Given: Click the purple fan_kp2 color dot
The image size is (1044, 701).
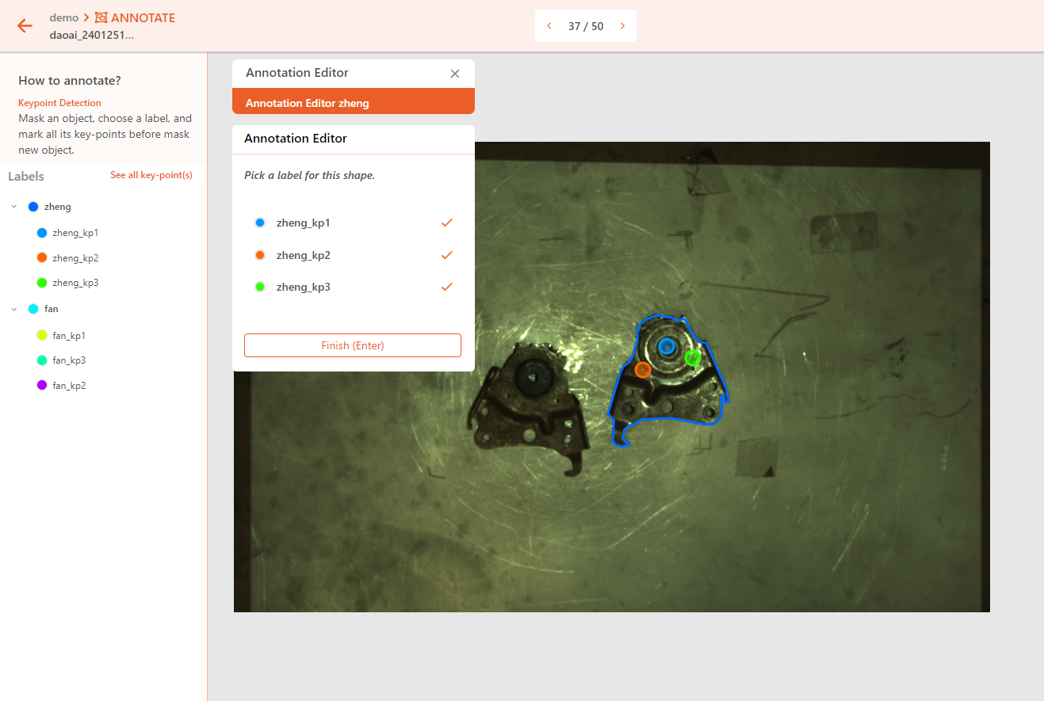Looking at the screenshot, I should [x=43, y=385].
